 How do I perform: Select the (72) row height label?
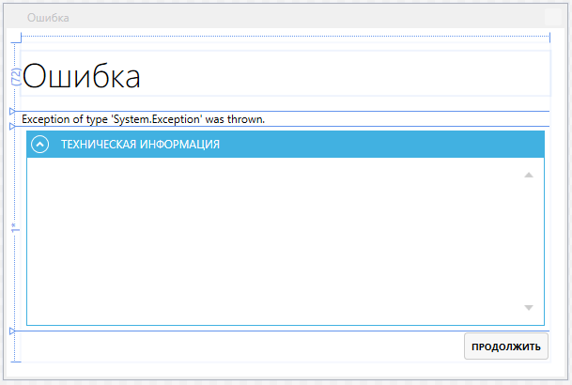click(15, 77)
